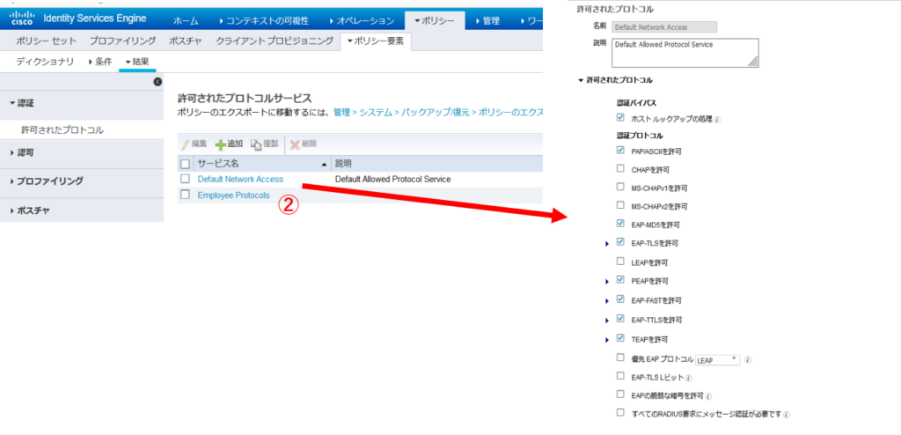Click the red X 削除 icon
Viewport: 901px width, 435px height.
click(x=295, y=144)
